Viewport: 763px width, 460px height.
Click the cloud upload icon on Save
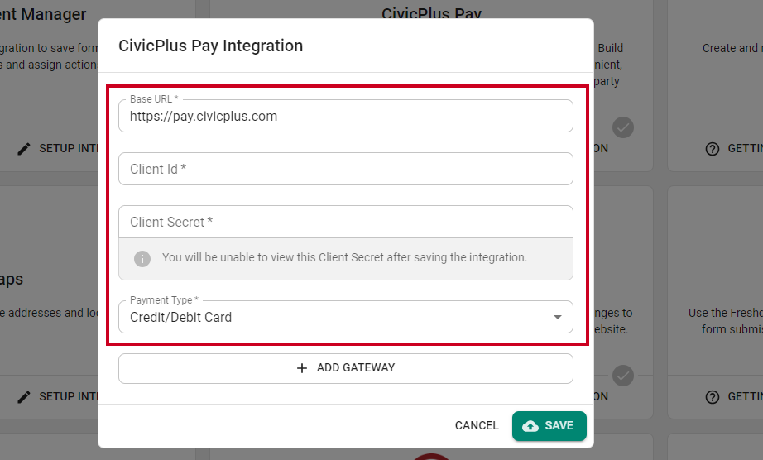point(530,426)
